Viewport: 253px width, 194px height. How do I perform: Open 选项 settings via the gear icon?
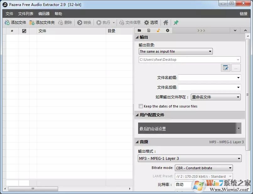[x=146, y=22]
